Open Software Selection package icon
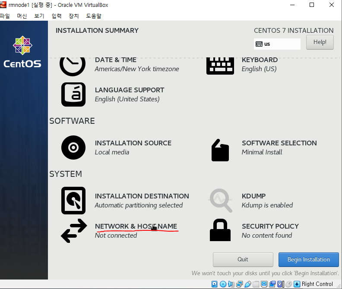Viewport: 342px width, 289px height. point(220,150)
